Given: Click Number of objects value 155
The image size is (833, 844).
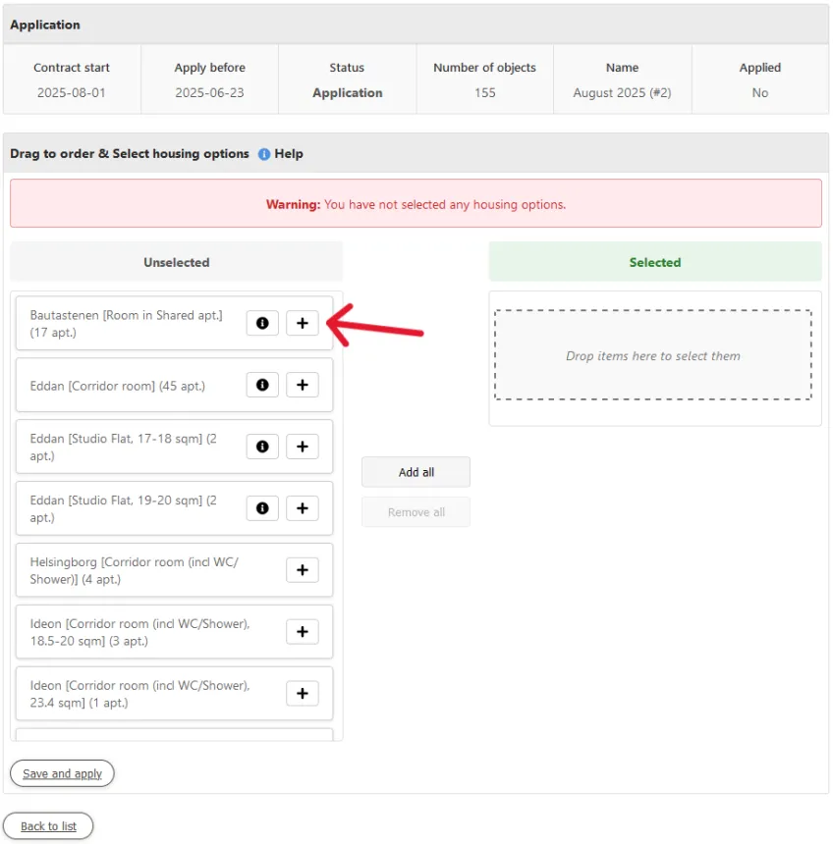Looking at the screenshot, I should click(x=485, y=92).
